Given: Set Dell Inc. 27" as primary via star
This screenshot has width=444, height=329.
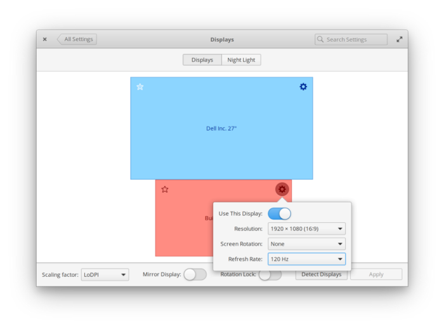Looking at the screenshot, I should (140, 86).
